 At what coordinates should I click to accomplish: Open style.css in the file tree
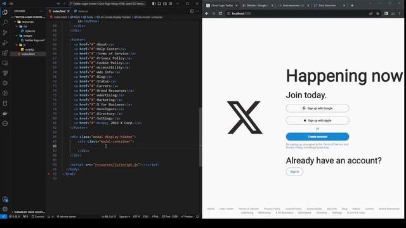30,31
